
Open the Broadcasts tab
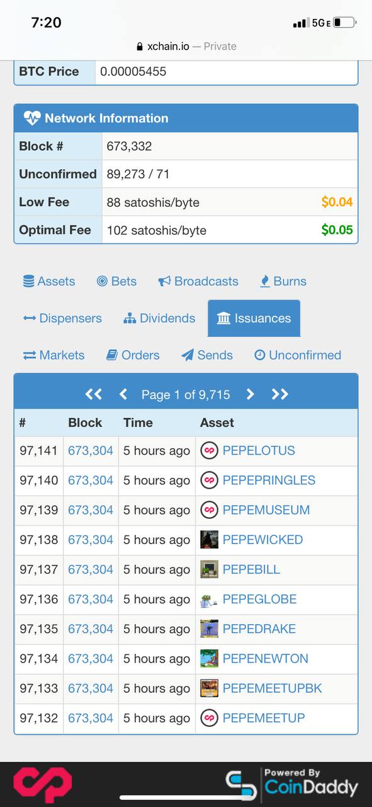pyautogui.click(x=198, y=281)
